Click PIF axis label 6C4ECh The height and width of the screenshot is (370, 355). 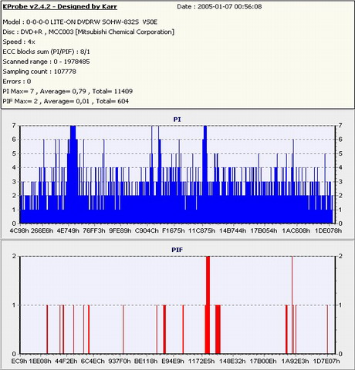[93, 362]
